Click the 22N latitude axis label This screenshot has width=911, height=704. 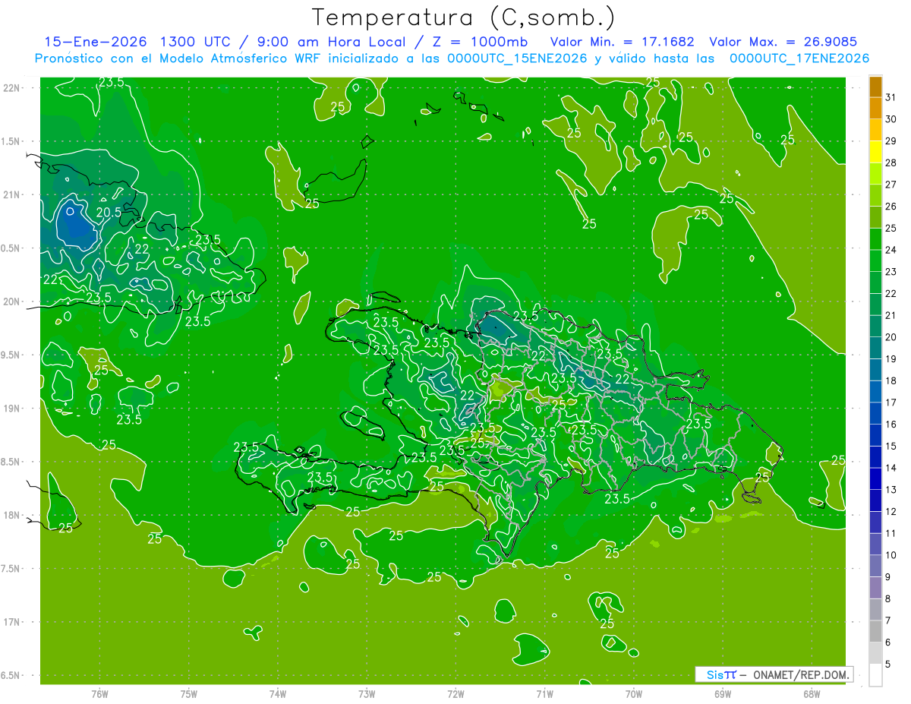tap(11, 88)
